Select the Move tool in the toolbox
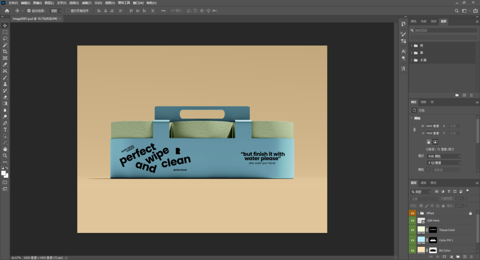480x260 pixels. coord(5,26)
